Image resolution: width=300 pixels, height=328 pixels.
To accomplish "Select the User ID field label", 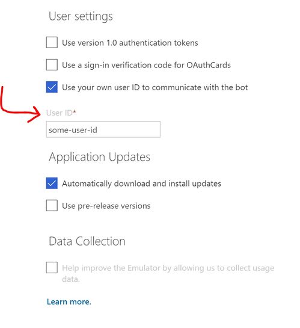I will (x=61, y=113).
